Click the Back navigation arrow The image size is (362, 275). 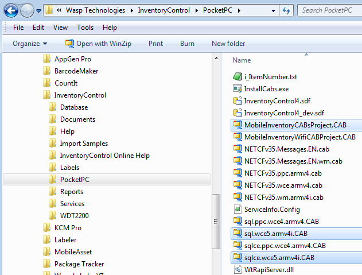click(11, 10)
